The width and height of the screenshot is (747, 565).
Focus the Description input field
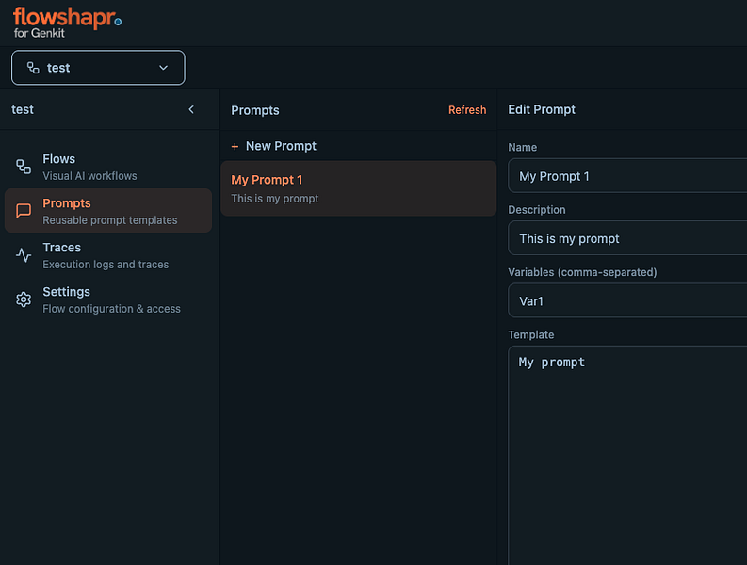coord(627,238)
